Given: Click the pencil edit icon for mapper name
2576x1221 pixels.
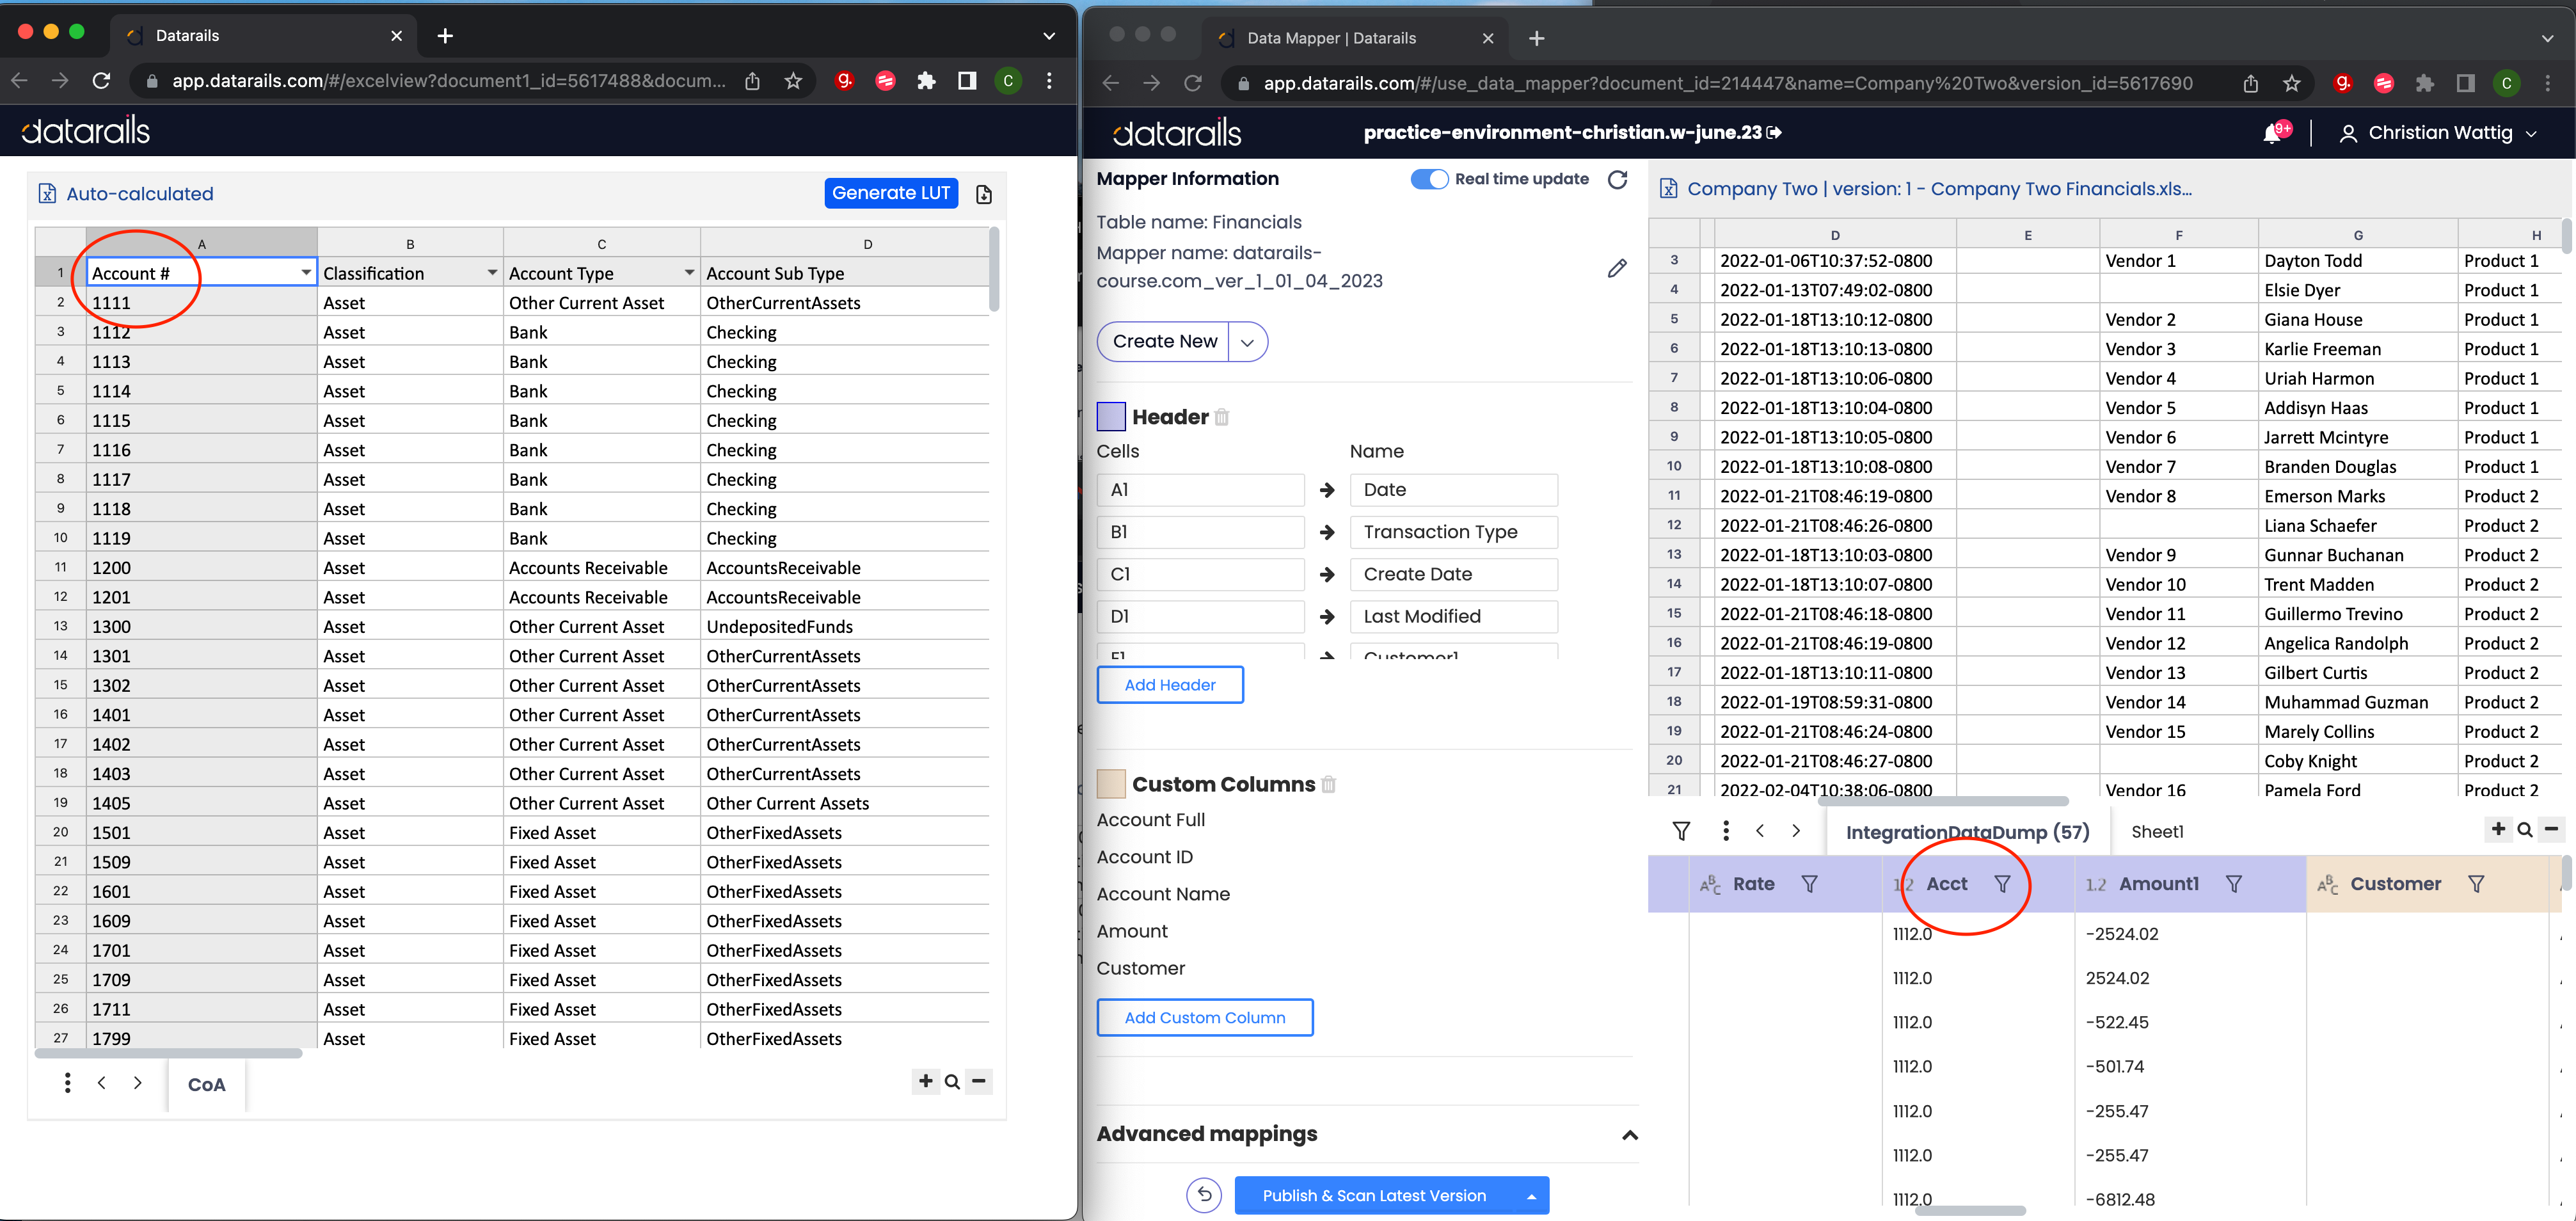Looking at the screenshot, I should tap(1616, 268).
